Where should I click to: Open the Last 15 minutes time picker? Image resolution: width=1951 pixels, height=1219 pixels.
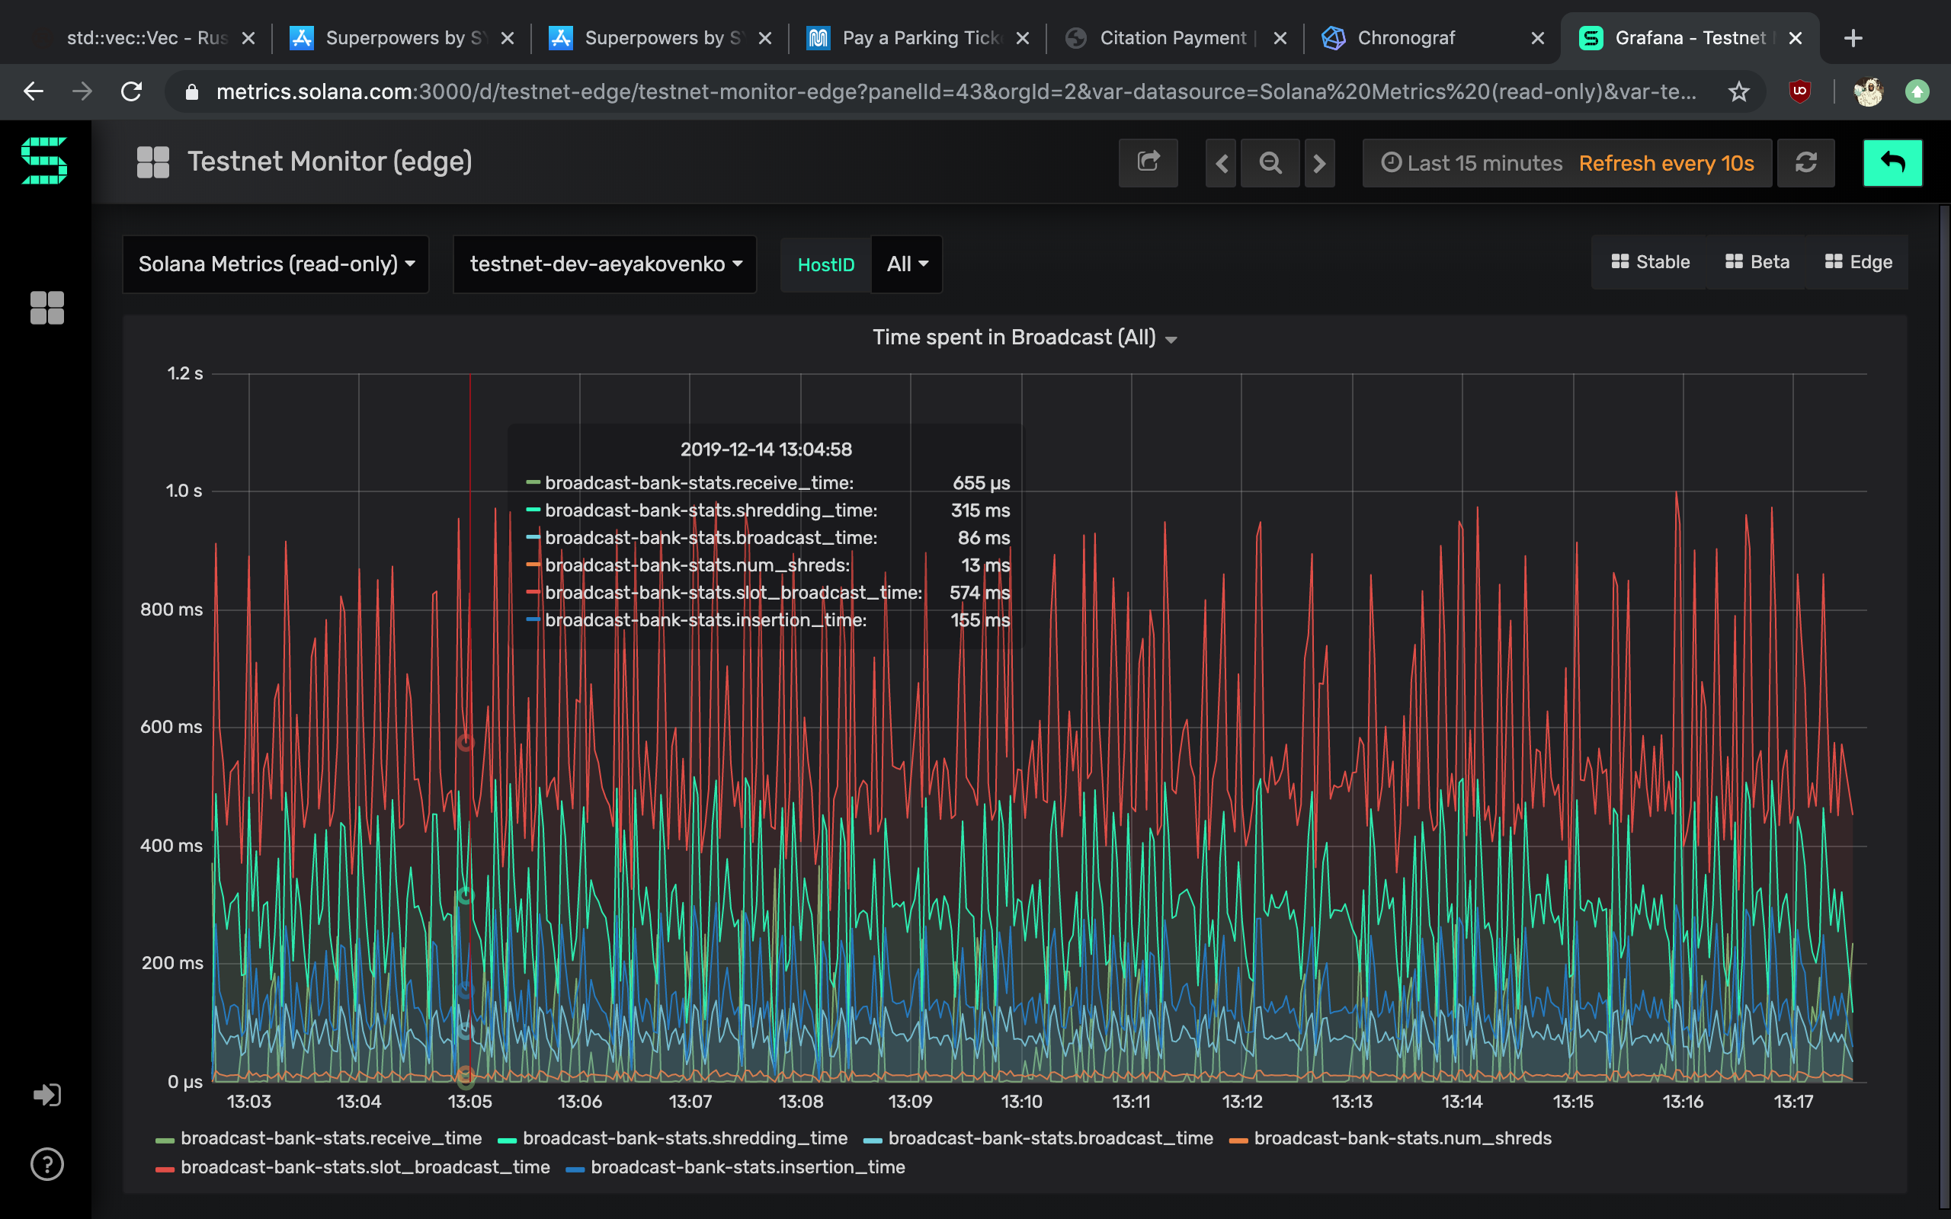tap(1472, 163)
